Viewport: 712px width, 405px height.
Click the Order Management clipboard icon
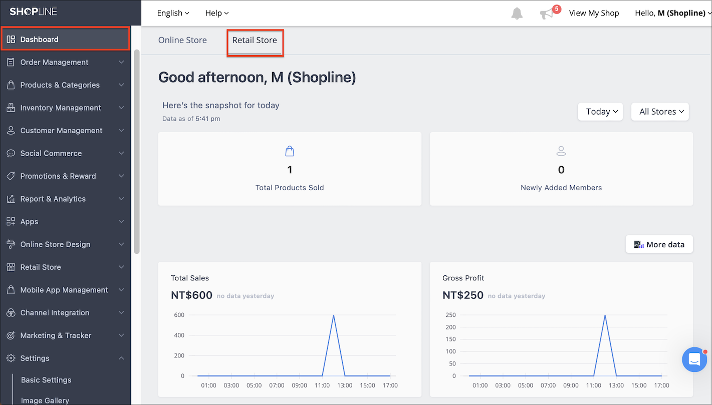[x=11, y=62]
